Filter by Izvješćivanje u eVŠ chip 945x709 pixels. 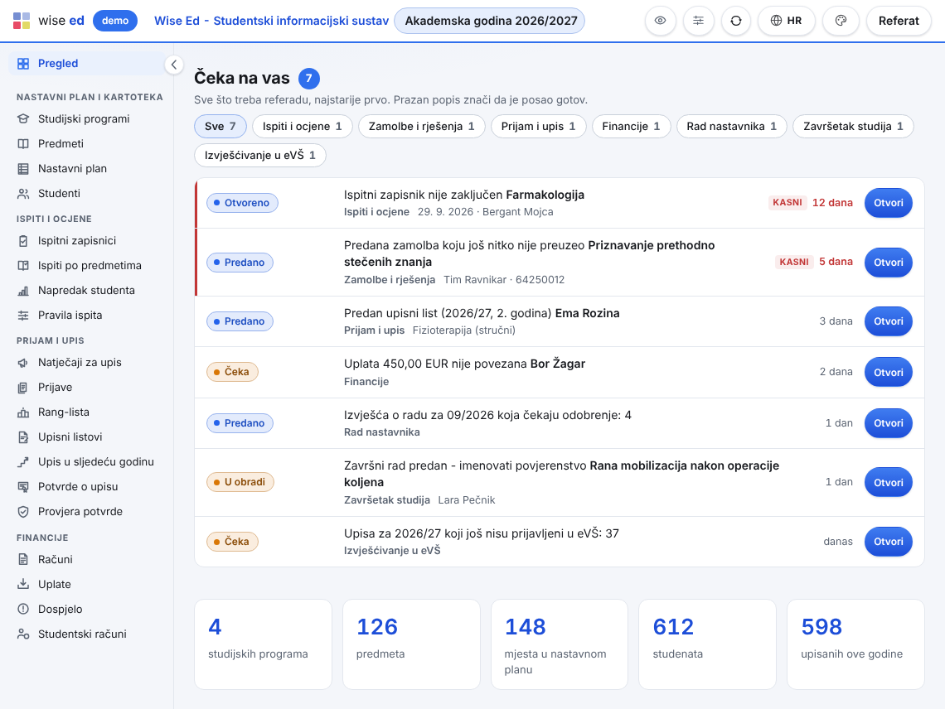coord(259,156)
